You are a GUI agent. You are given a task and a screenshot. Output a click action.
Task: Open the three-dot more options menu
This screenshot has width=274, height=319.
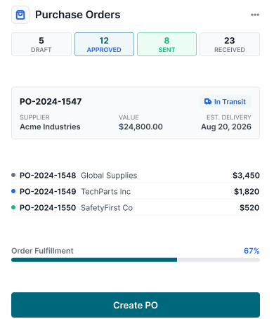click(x=255, y=15)
